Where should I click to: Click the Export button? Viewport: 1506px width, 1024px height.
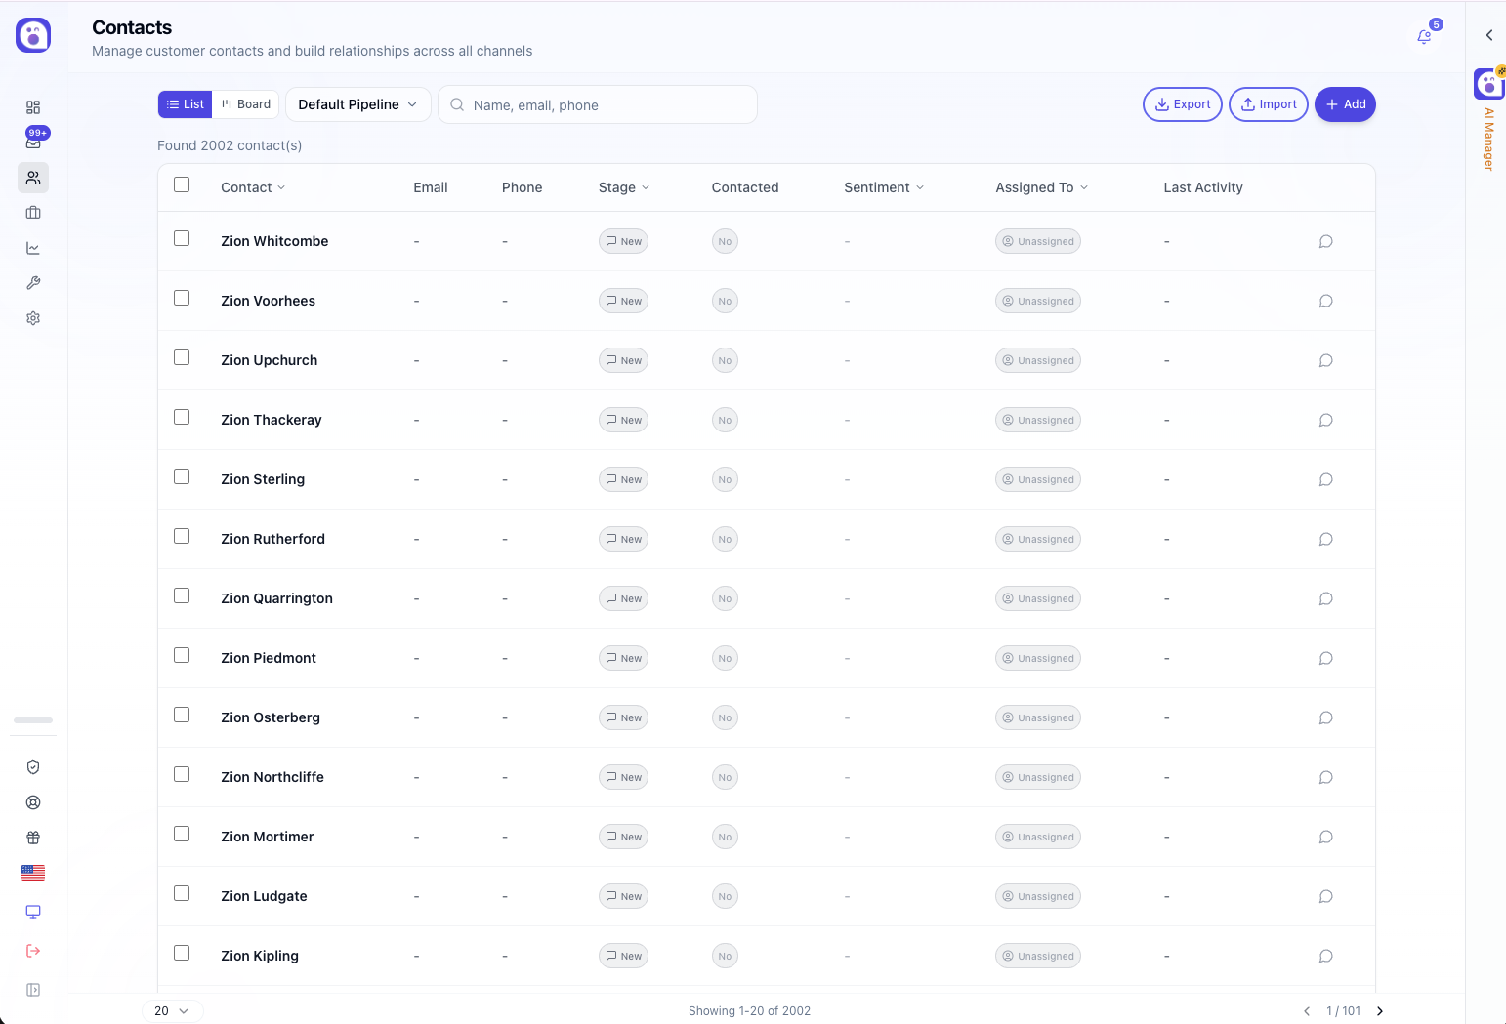tap(1183, 104)
